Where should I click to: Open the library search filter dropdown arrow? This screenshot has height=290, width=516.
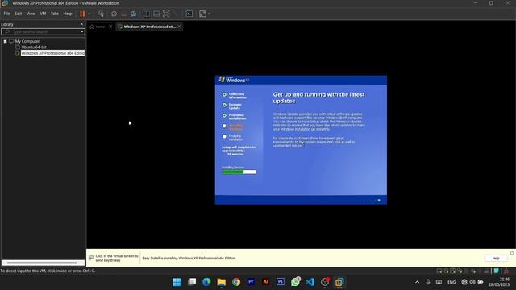pos(82,32)
